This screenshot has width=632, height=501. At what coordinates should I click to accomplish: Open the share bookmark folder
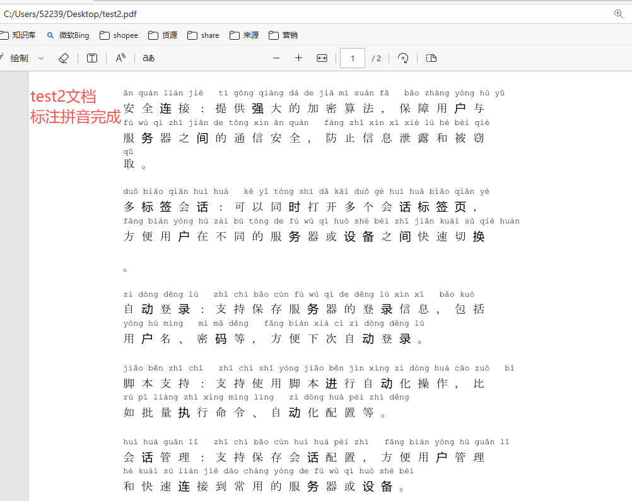tap(203, 35)
